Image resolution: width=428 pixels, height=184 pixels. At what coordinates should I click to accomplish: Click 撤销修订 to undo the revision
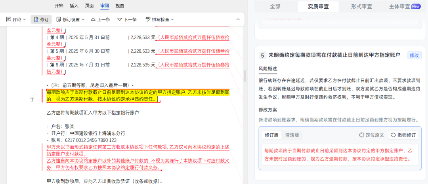[x=403, y=135]
